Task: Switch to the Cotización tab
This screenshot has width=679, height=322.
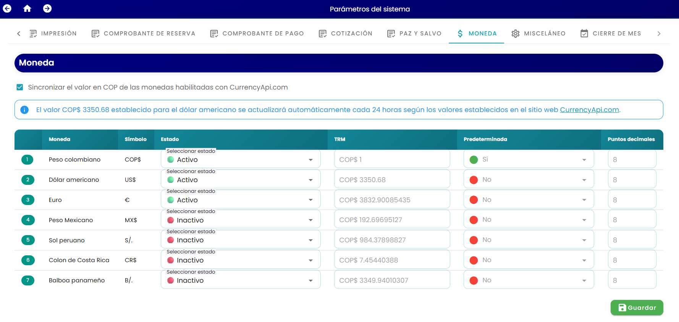Action: click(346, 34)
